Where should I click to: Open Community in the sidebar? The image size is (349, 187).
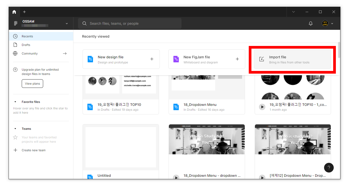point(41,53)
